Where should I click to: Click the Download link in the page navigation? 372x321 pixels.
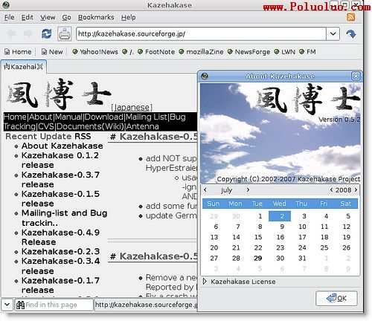pos(104,117)
